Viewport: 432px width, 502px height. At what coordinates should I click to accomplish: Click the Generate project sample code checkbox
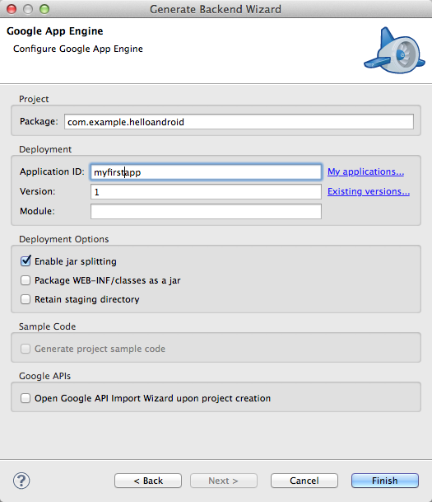point(26,349)
